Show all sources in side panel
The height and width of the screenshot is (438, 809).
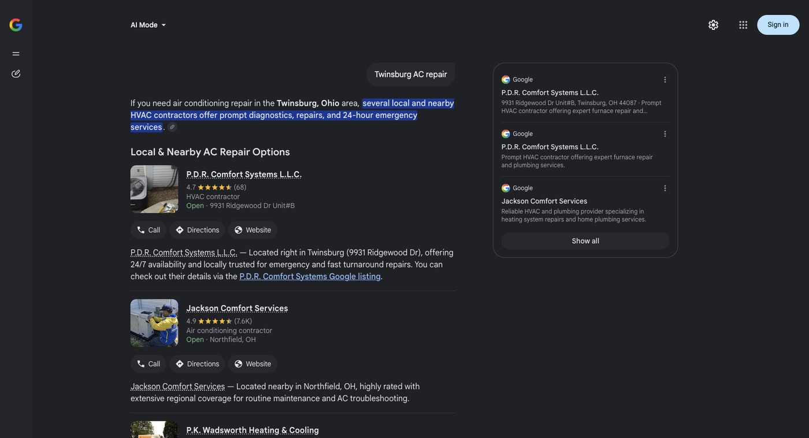[x=585, y=241]
